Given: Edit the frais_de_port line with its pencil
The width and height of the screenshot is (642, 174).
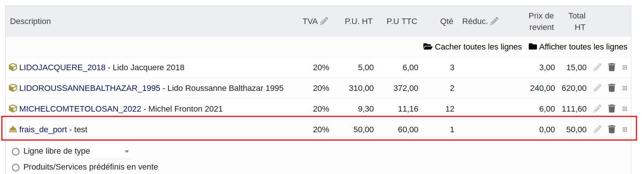Looking at the screenshot, I should tap(597, 129).
